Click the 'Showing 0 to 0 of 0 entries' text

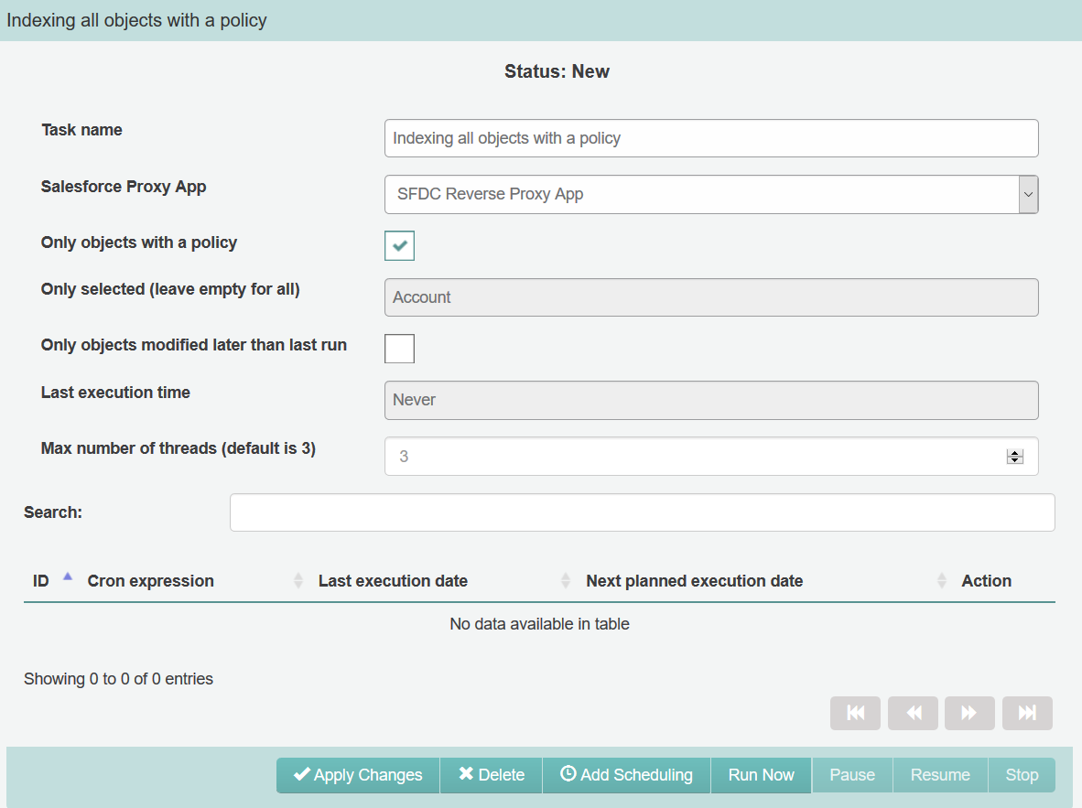(119, 679)
